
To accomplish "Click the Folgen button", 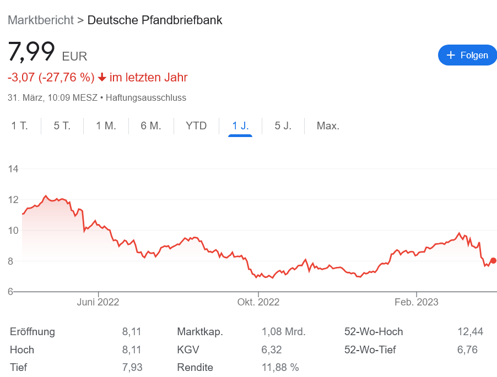I will (x=467, y=55).
